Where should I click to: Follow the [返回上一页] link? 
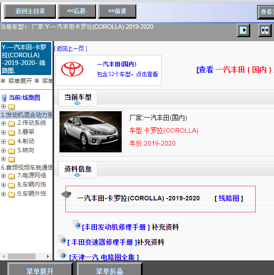[x=70, y=49]
